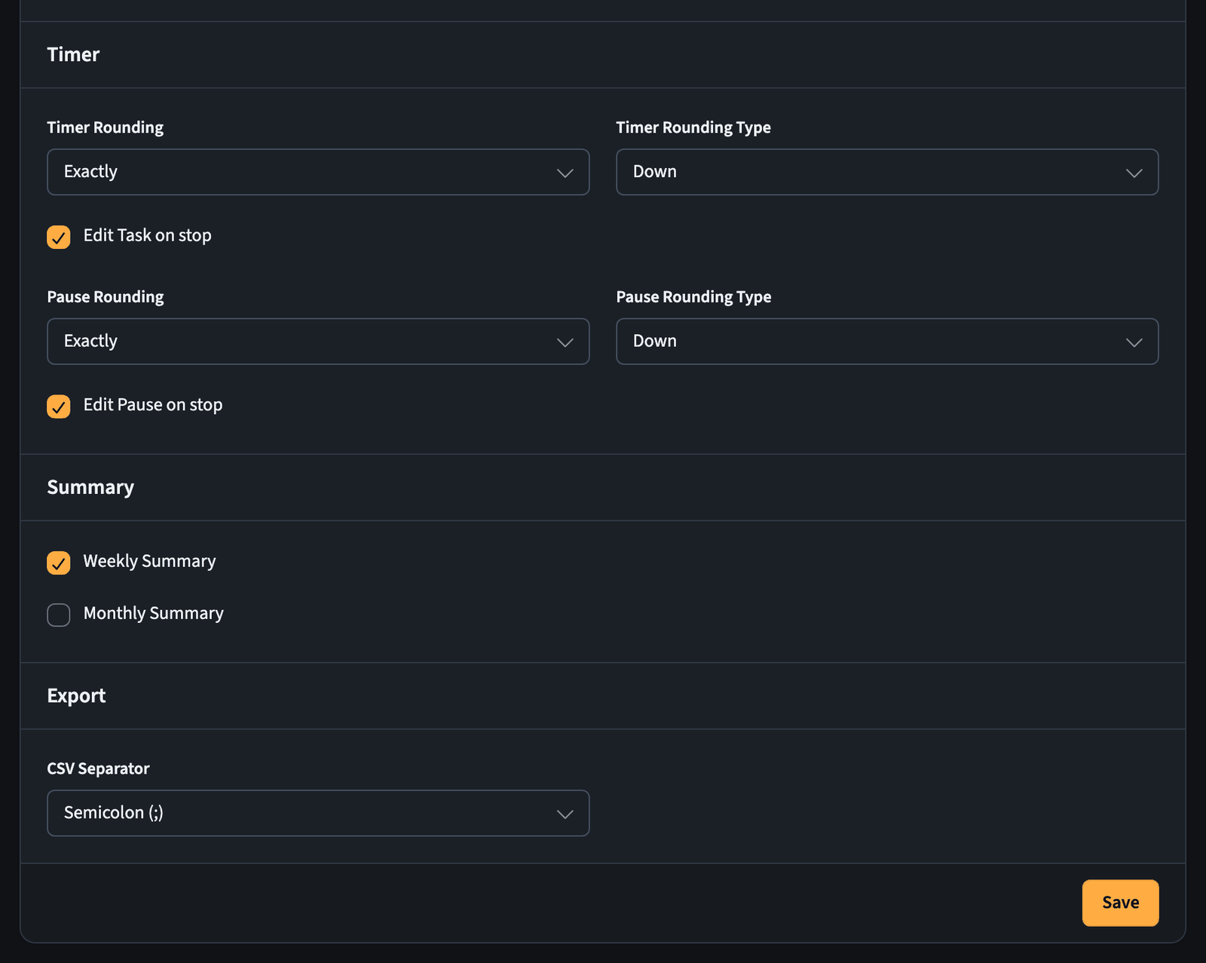
Task: Uncheck Edit Pause on stop checkbox
Action: pos(59,406)
